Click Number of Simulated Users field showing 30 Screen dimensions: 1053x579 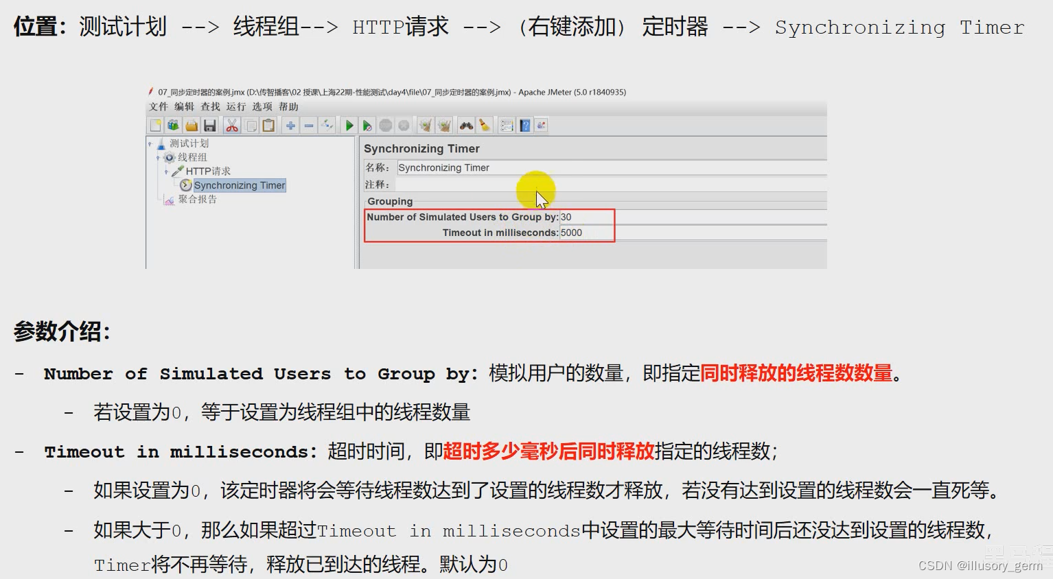coord(693,217)
